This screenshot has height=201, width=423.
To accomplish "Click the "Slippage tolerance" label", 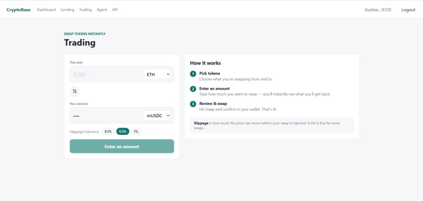I will [84, 132].
